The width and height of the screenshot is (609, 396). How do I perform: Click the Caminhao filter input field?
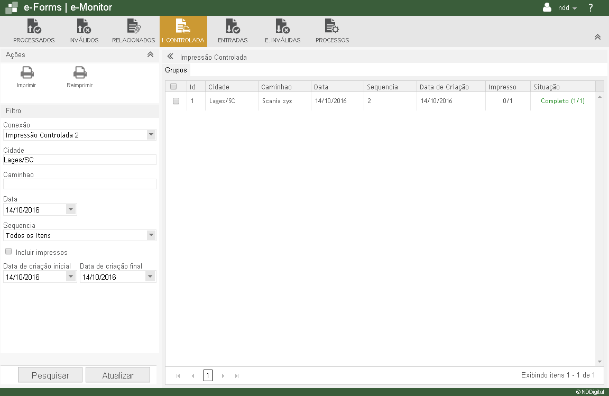80,184
